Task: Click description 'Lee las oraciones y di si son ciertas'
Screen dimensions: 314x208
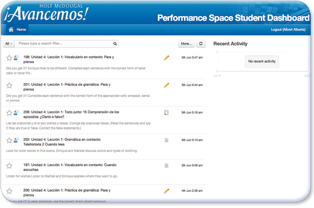Action: pyautogui.click(x=78, y=126)
